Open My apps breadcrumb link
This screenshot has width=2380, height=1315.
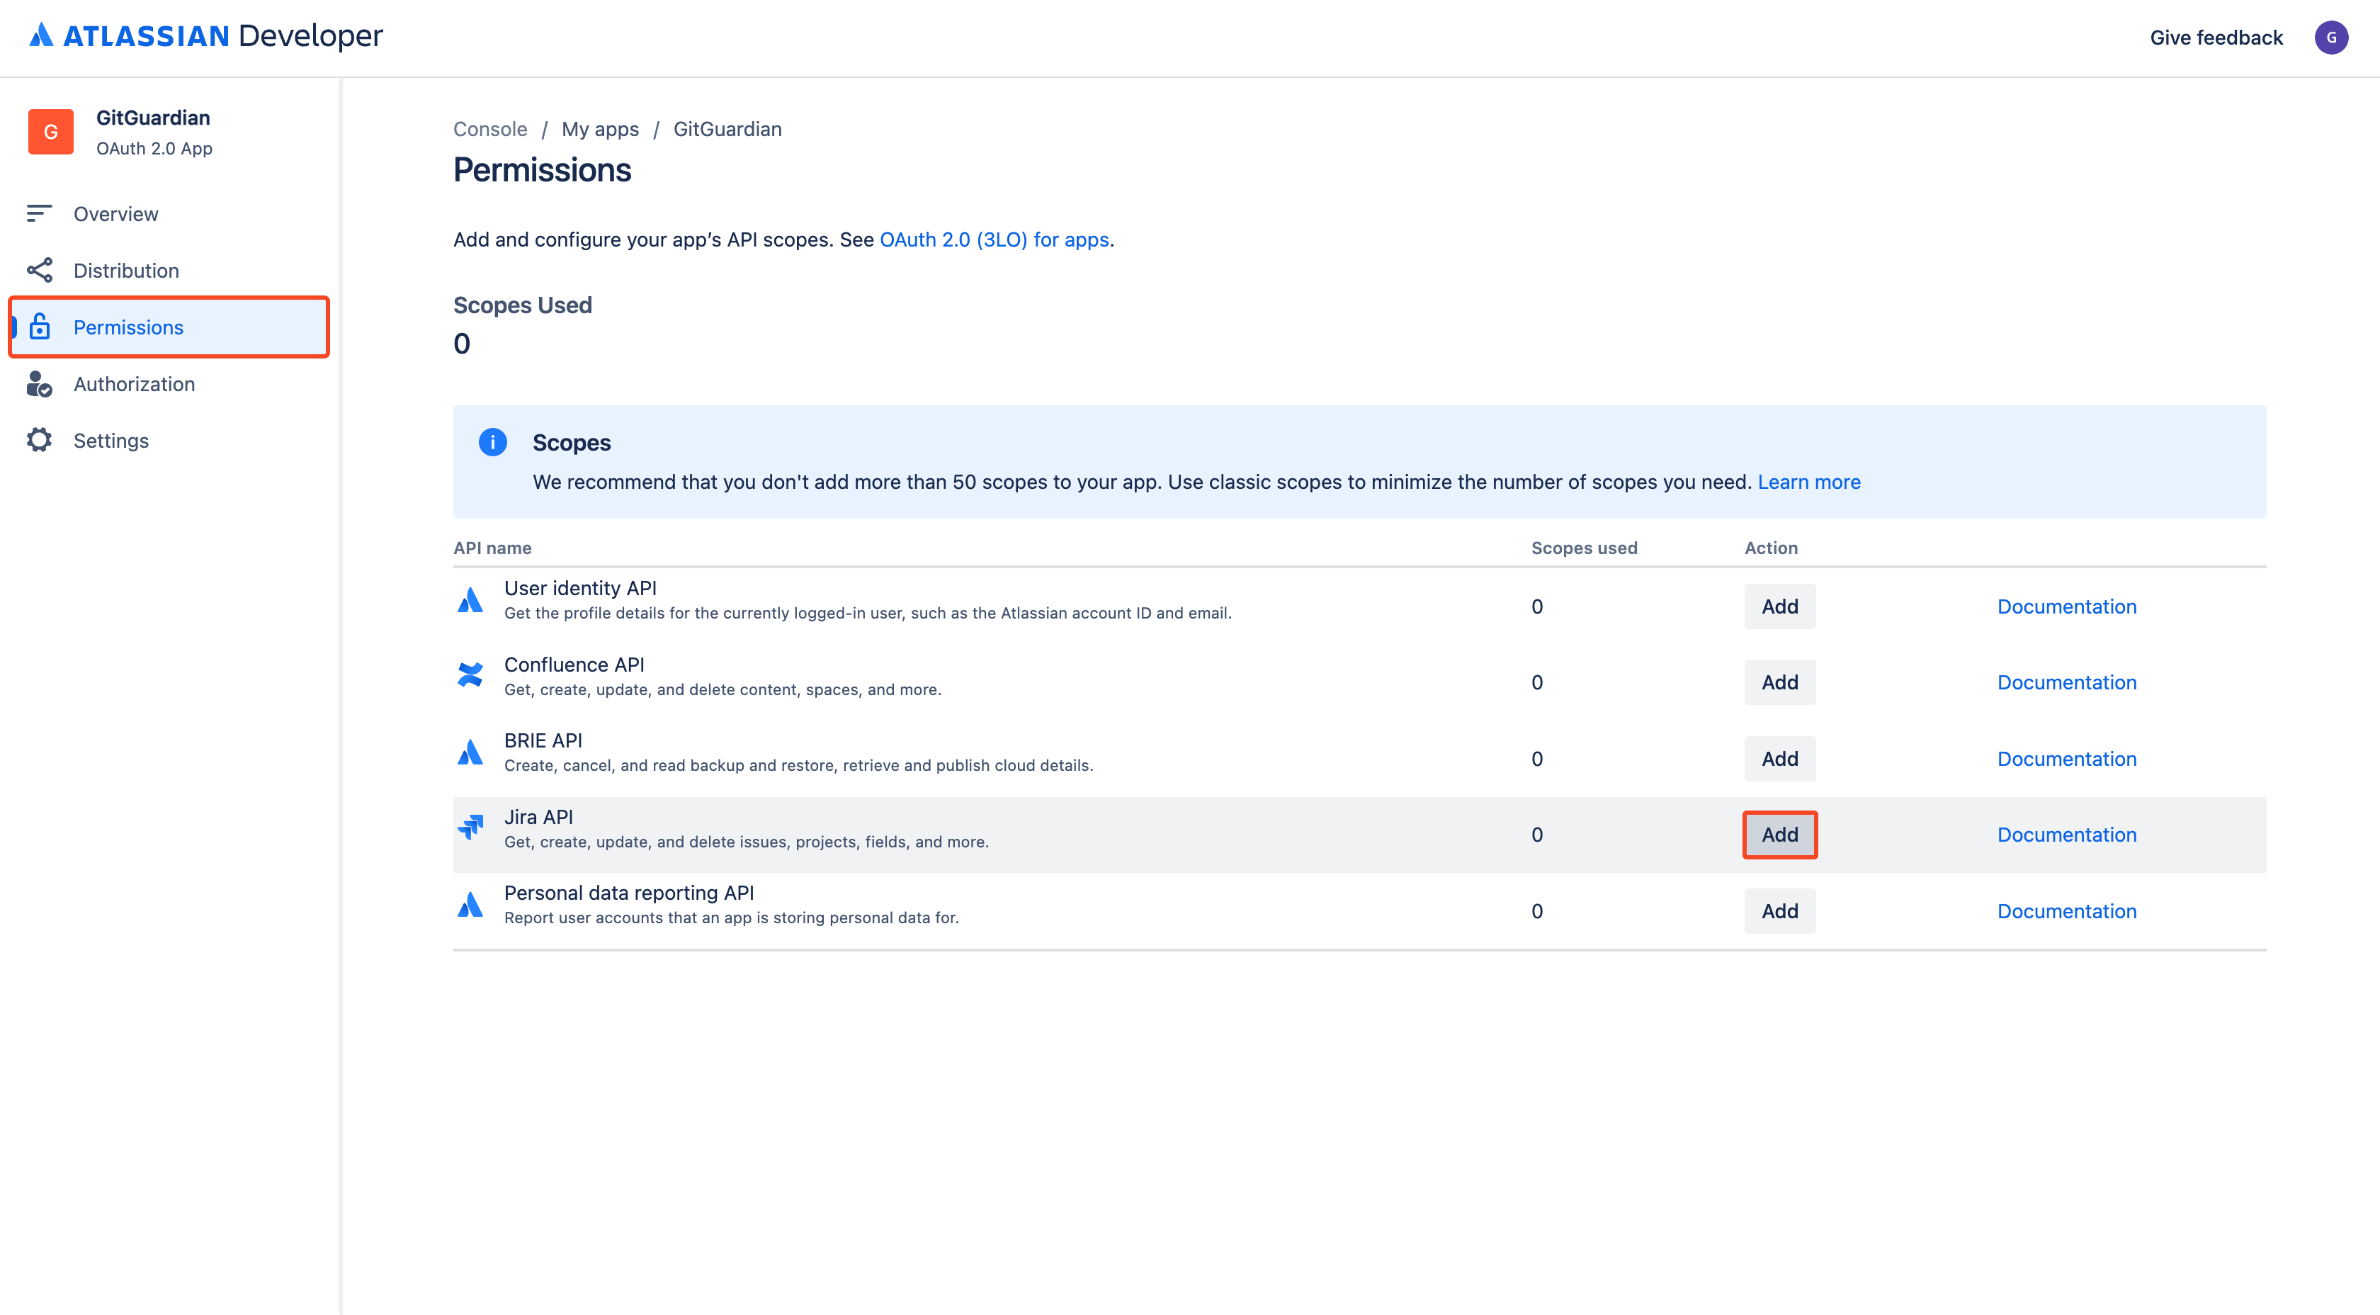coord(600,130)
